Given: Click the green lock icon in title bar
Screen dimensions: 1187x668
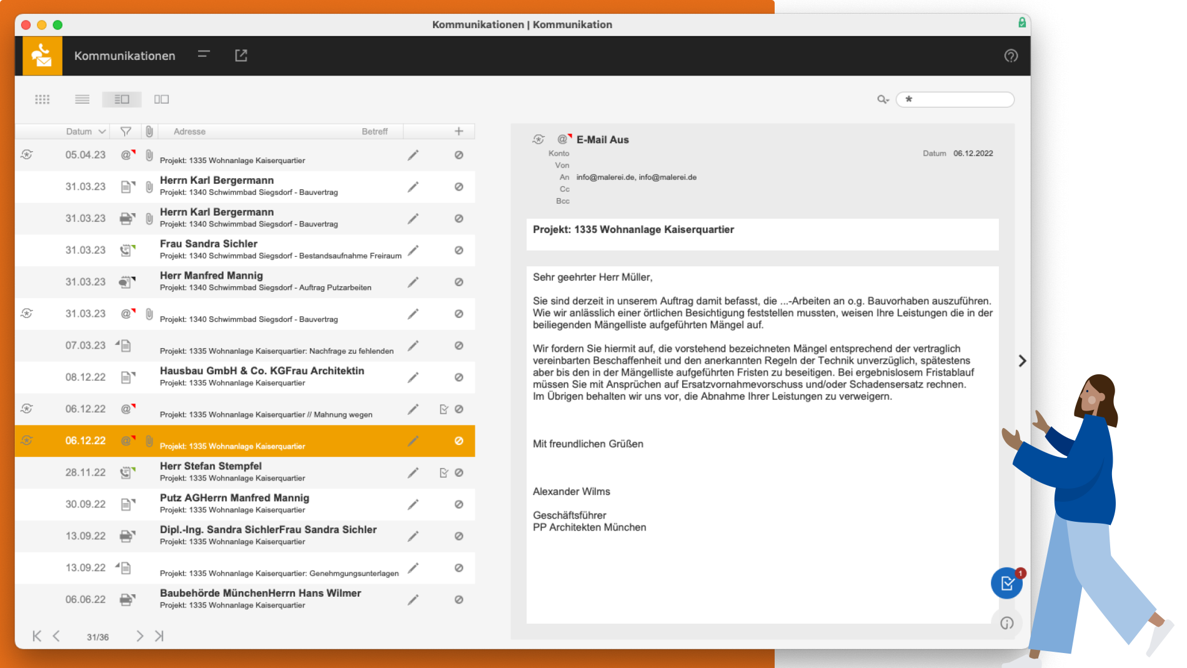Looking at the screenshot, I should [1022, 22].
